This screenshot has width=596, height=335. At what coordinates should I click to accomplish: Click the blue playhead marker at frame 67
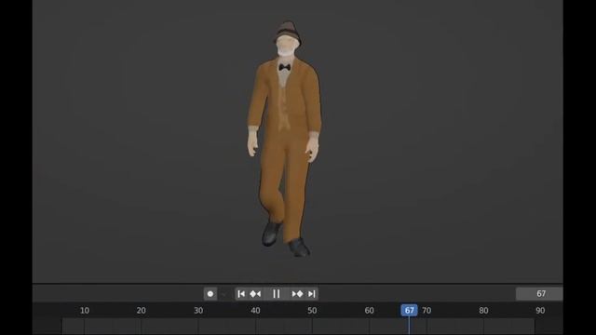tap(409, 310)
